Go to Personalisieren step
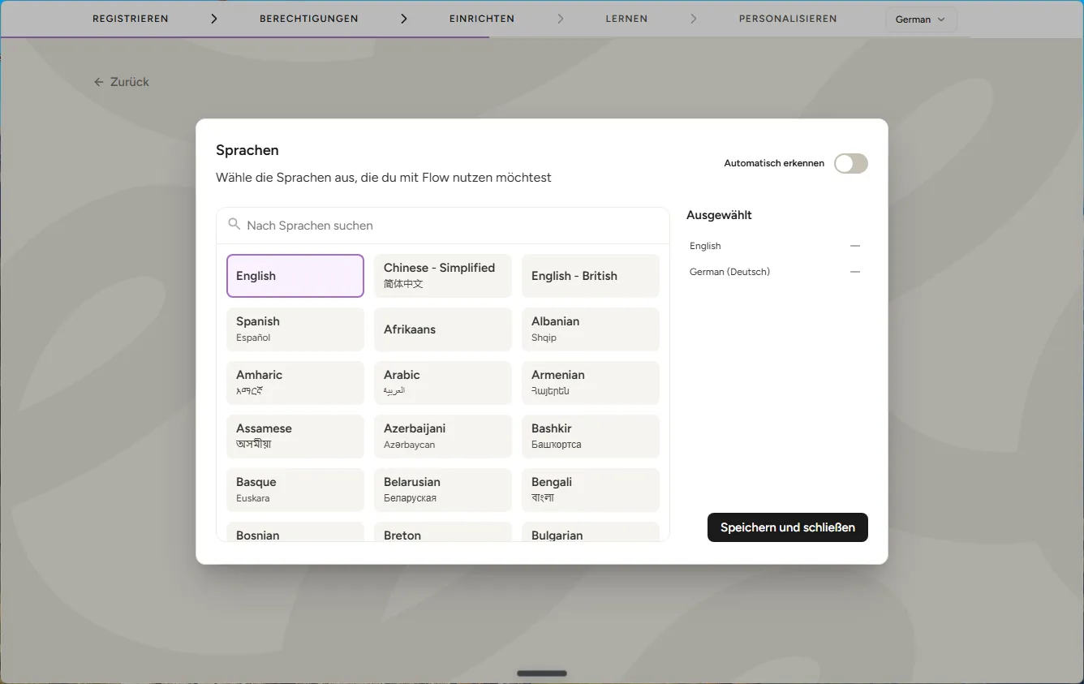The height and width of the screenshot is (684, 1084). pos(788,19)
